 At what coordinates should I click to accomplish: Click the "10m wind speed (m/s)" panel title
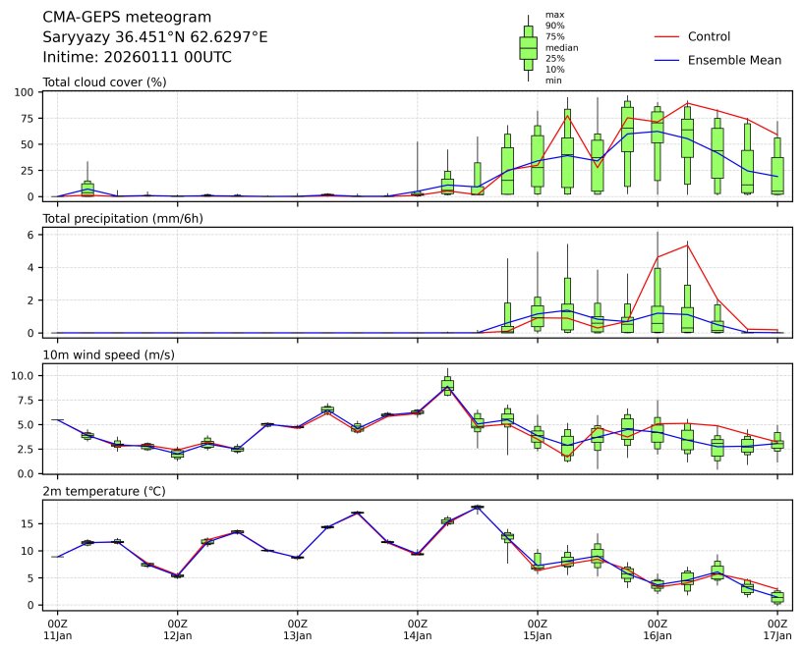[108, 355]
